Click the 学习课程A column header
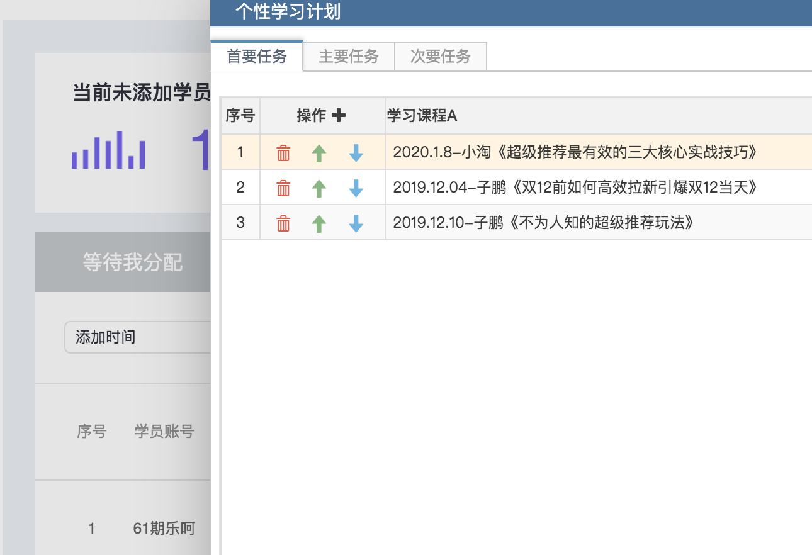 pos(422,116)
